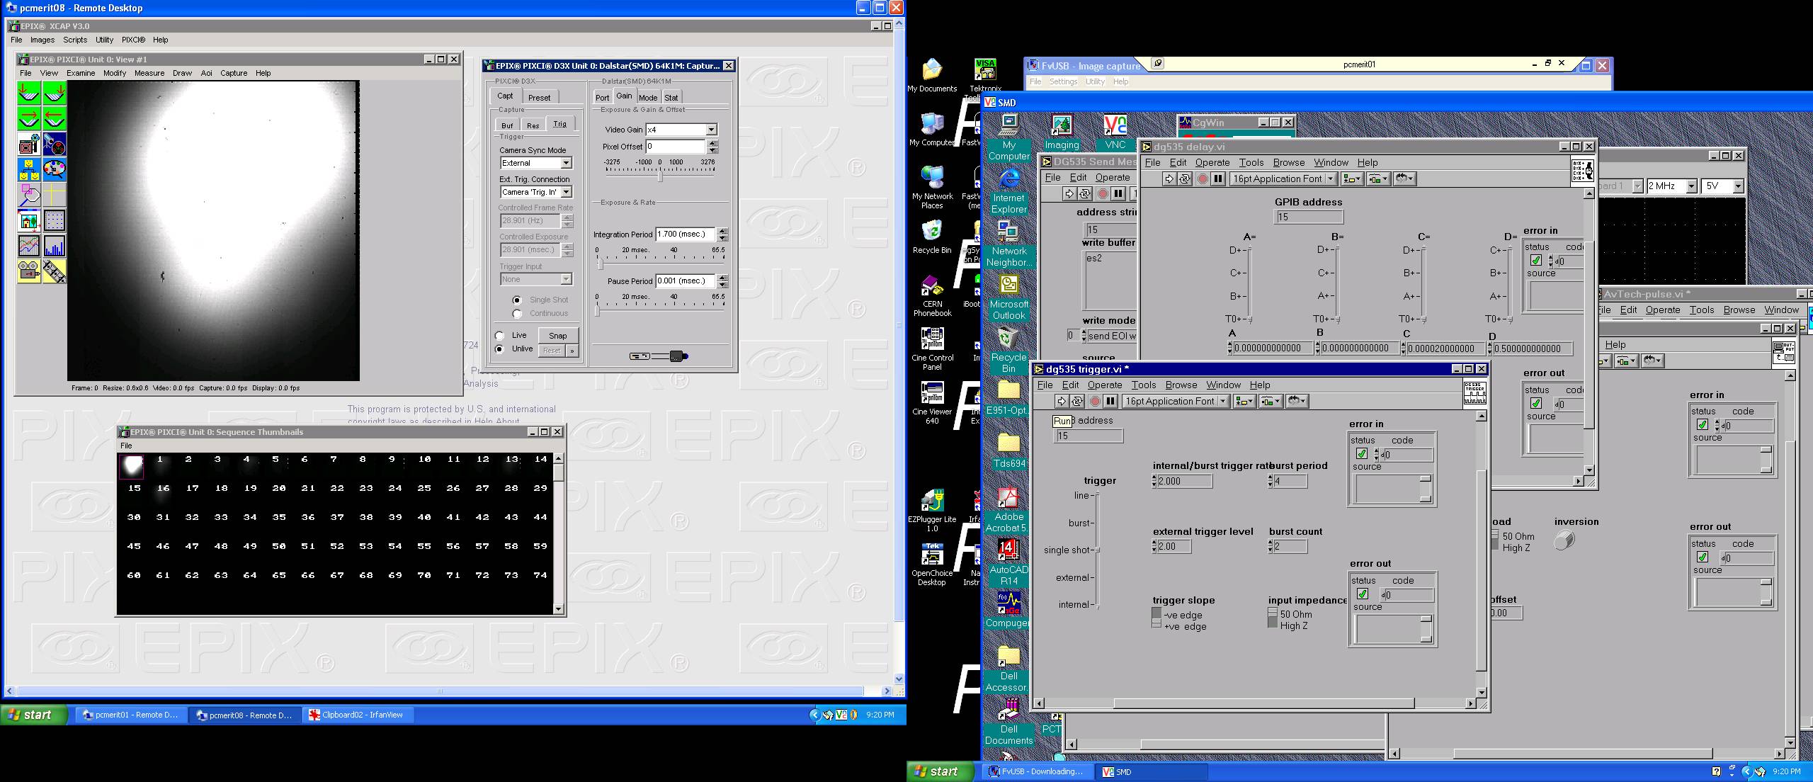Click Run Continuously in dg535 trigger.vi toolbar
This screenshot has width=1813, height=782.
1077,402
